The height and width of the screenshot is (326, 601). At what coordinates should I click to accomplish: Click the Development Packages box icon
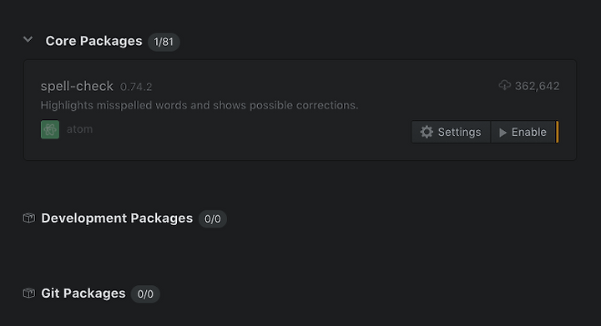29,218
